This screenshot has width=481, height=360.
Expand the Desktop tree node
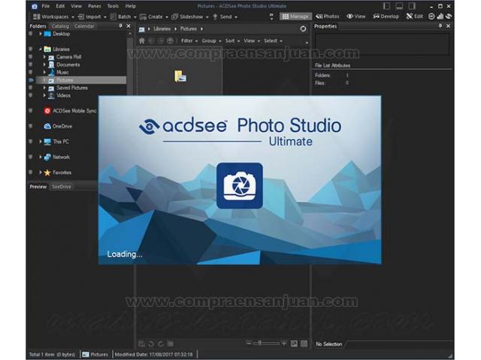tap(40, 34)
